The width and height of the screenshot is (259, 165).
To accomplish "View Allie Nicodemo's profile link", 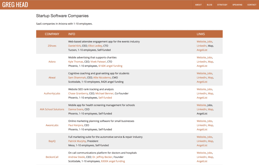I will coord(102,77).
